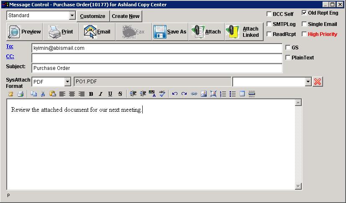346x203 pixels.
Task: Click the Customize button
Action: 92,16
